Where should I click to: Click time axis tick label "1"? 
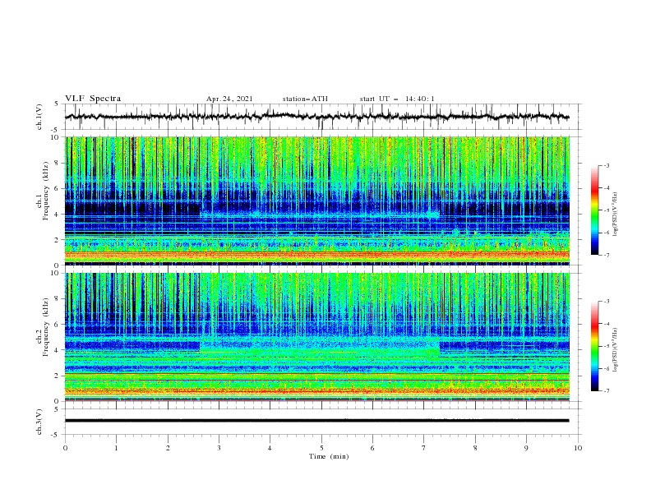pos(116,448)
